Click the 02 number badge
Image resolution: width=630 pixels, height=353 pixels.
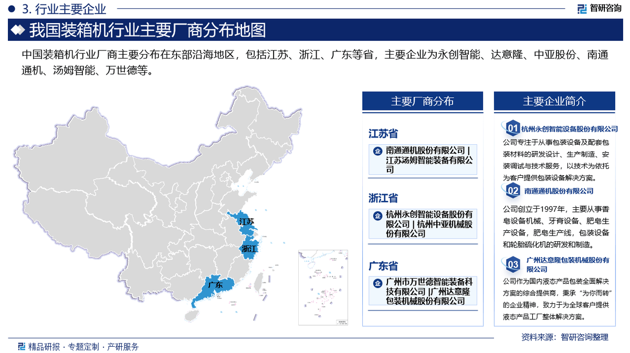coord(512,191)
